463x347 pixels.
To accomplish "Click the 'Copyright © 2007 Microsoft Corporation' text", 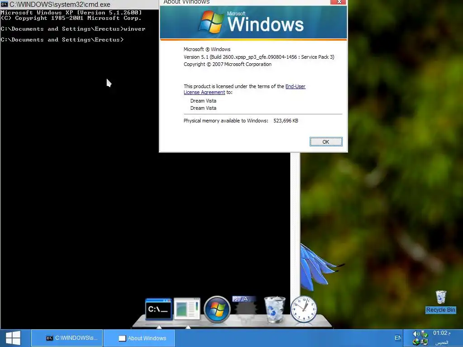I will (x=227, y=64).
